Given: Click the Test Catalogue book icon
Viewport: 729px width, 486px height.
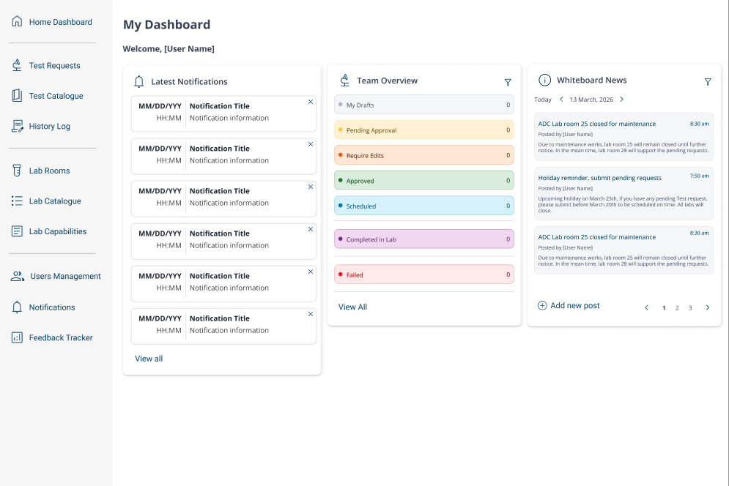Looking at the screenshot, I should pos(17,95).
